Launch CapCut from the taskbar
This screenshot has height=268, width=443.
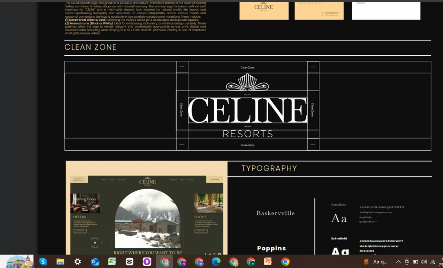[x=129, y=262]
